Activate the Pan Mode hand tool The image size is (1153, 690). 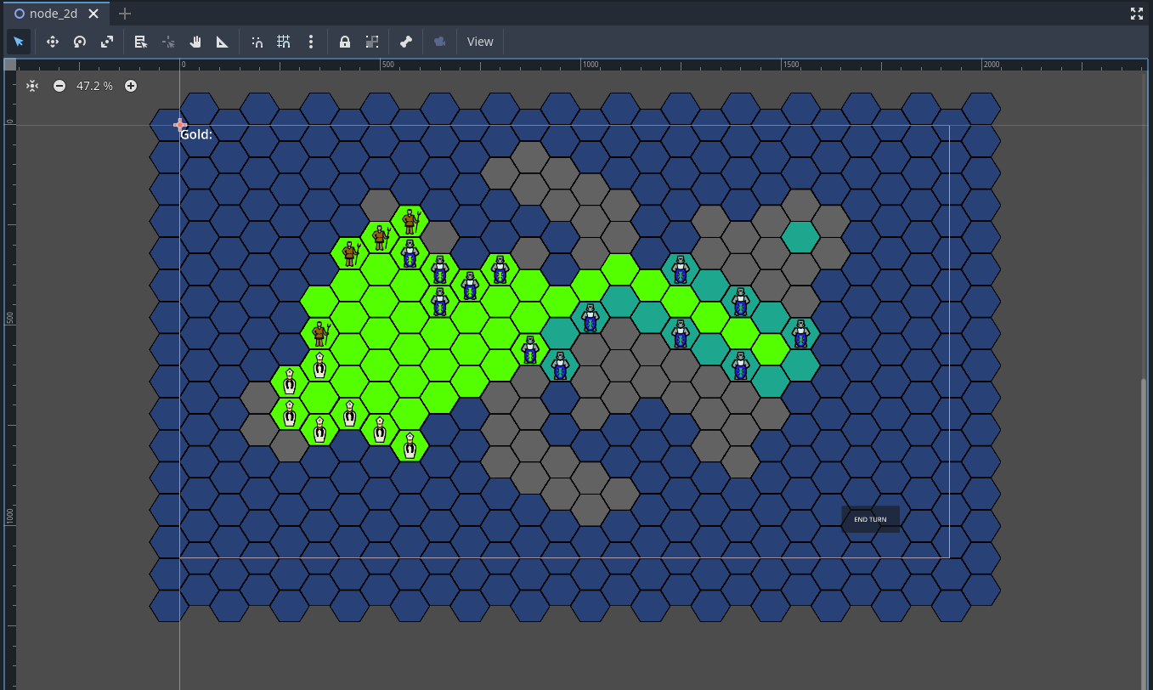point(195,42)
